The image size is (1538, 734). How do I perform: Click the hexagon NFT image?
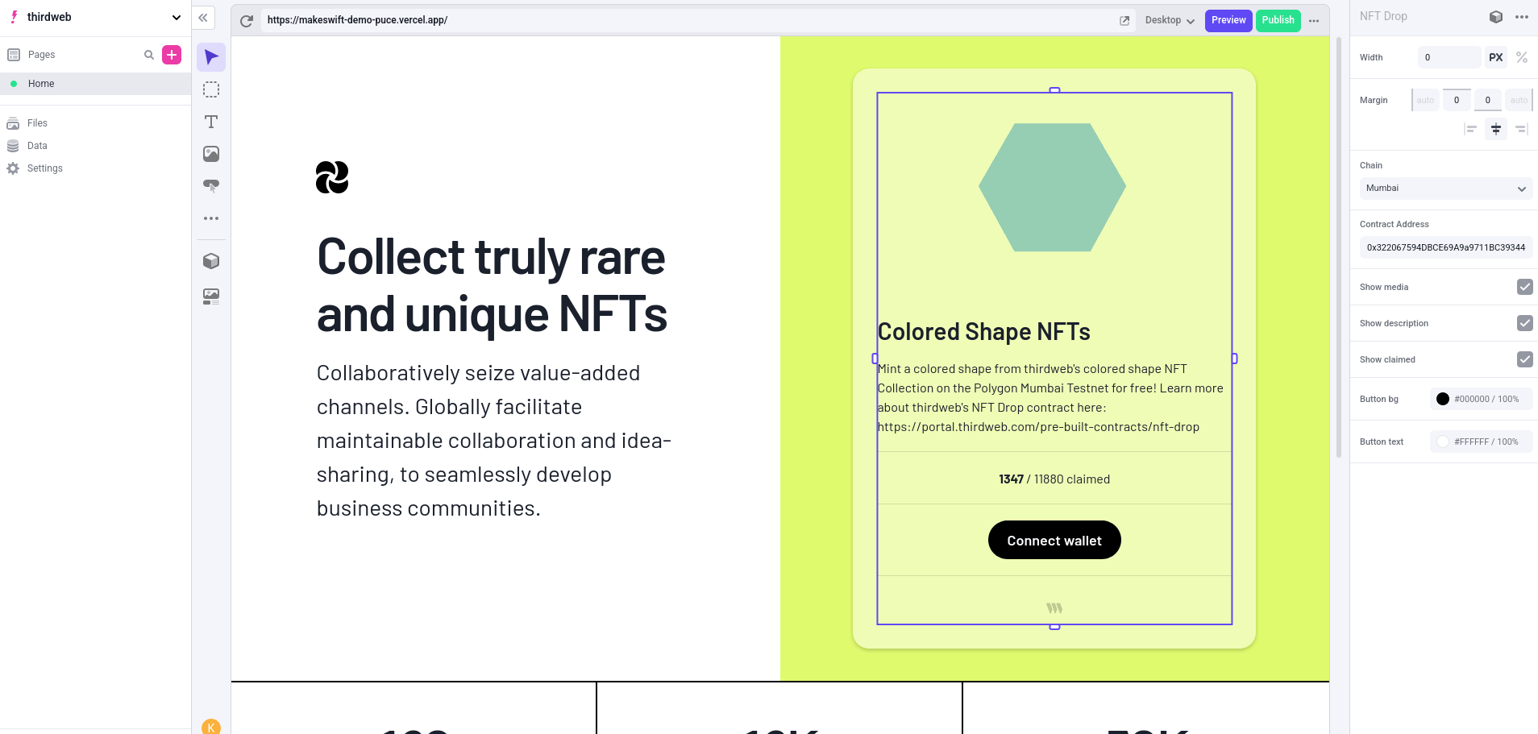[1053, 187]
